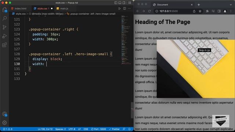Click the site info icon in address bar
The height and width of the screenshot is (132, 235).
pyautogui.click(x=157, y=11)
